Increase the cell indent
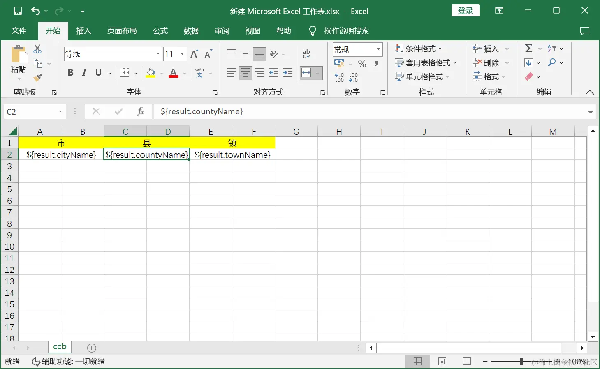The image size is (600, 369). point(288,73)
